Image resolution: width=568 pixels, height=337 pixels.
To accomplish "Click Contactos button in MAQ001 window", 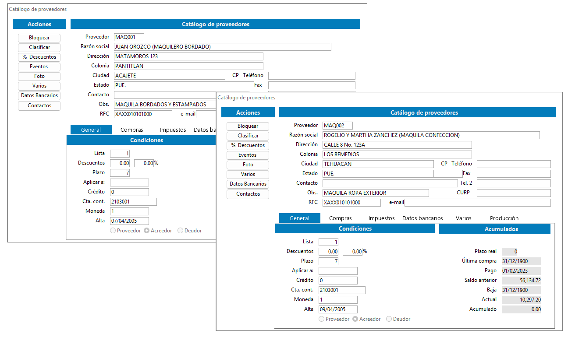I will point(39,105).
